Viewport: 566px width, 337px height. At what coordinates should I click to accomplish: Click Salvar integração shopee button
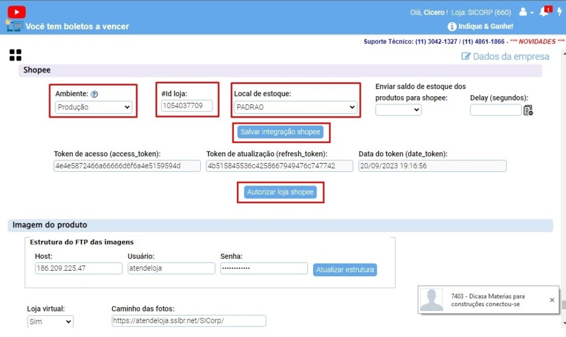[x=281, y=132]
